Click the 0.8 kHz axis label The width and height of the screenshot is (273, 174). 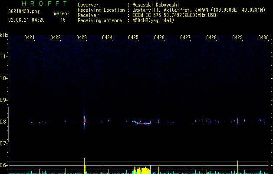(3, 122)
